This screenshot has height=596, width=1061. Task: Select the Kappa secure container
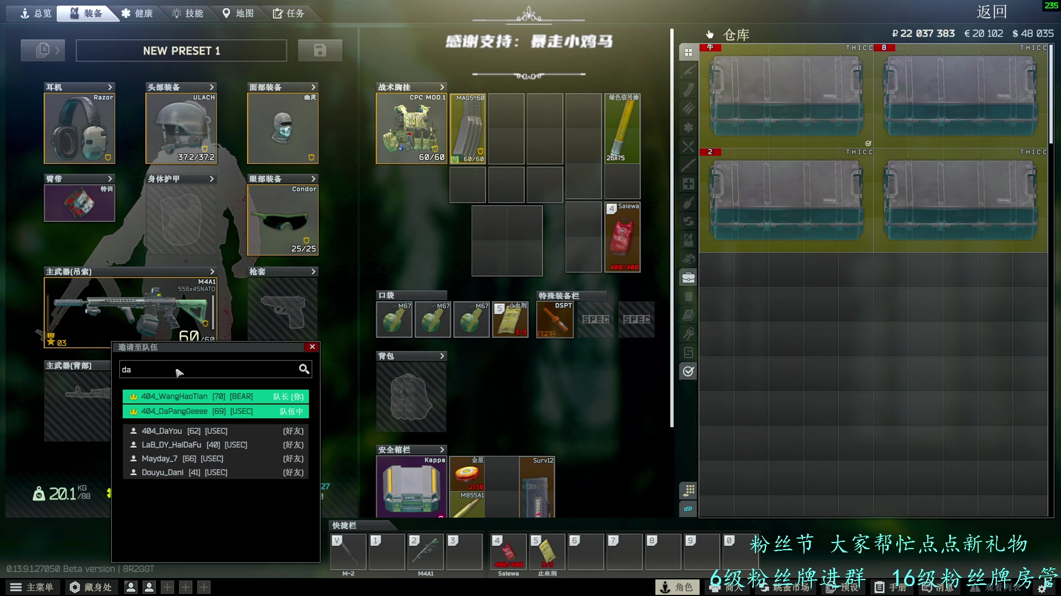point(411,487)
